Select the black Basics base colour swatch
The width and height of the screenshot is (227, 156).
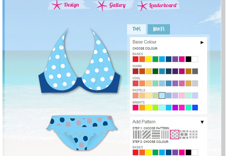(188, 59)
